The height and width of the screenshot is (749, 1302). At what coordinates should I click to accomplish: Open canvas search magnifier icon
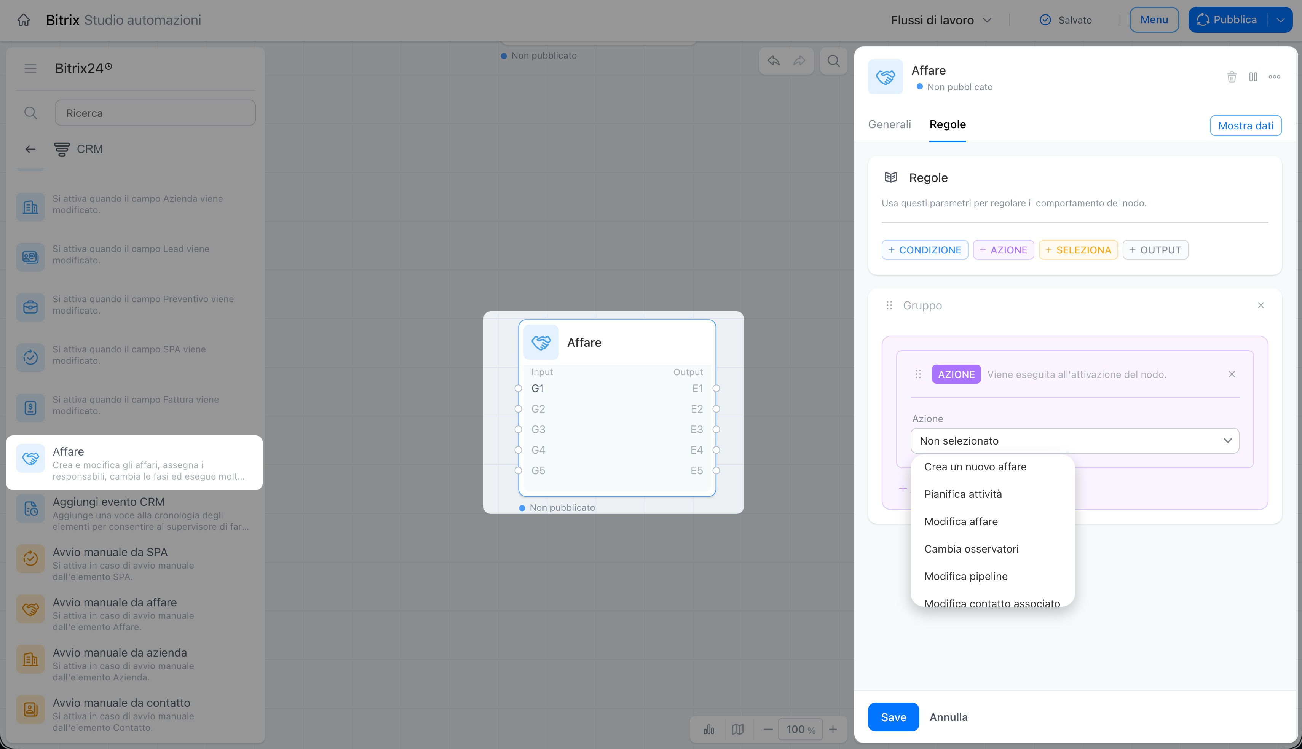tap(833, 61)
